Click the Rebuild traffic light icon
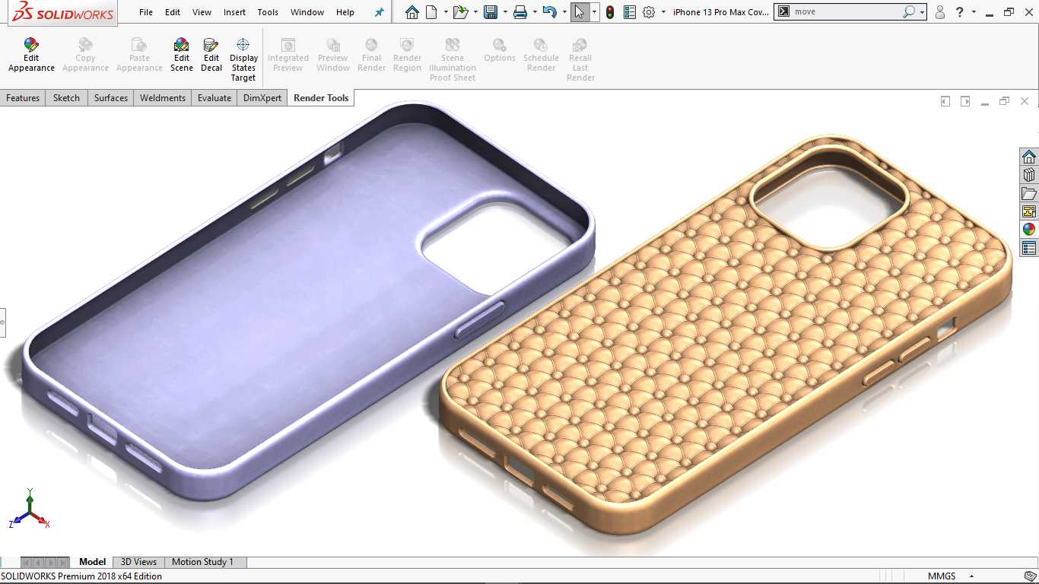This screenshot has height=584, width=1039. pyautogui.click(x=610, y=12)
